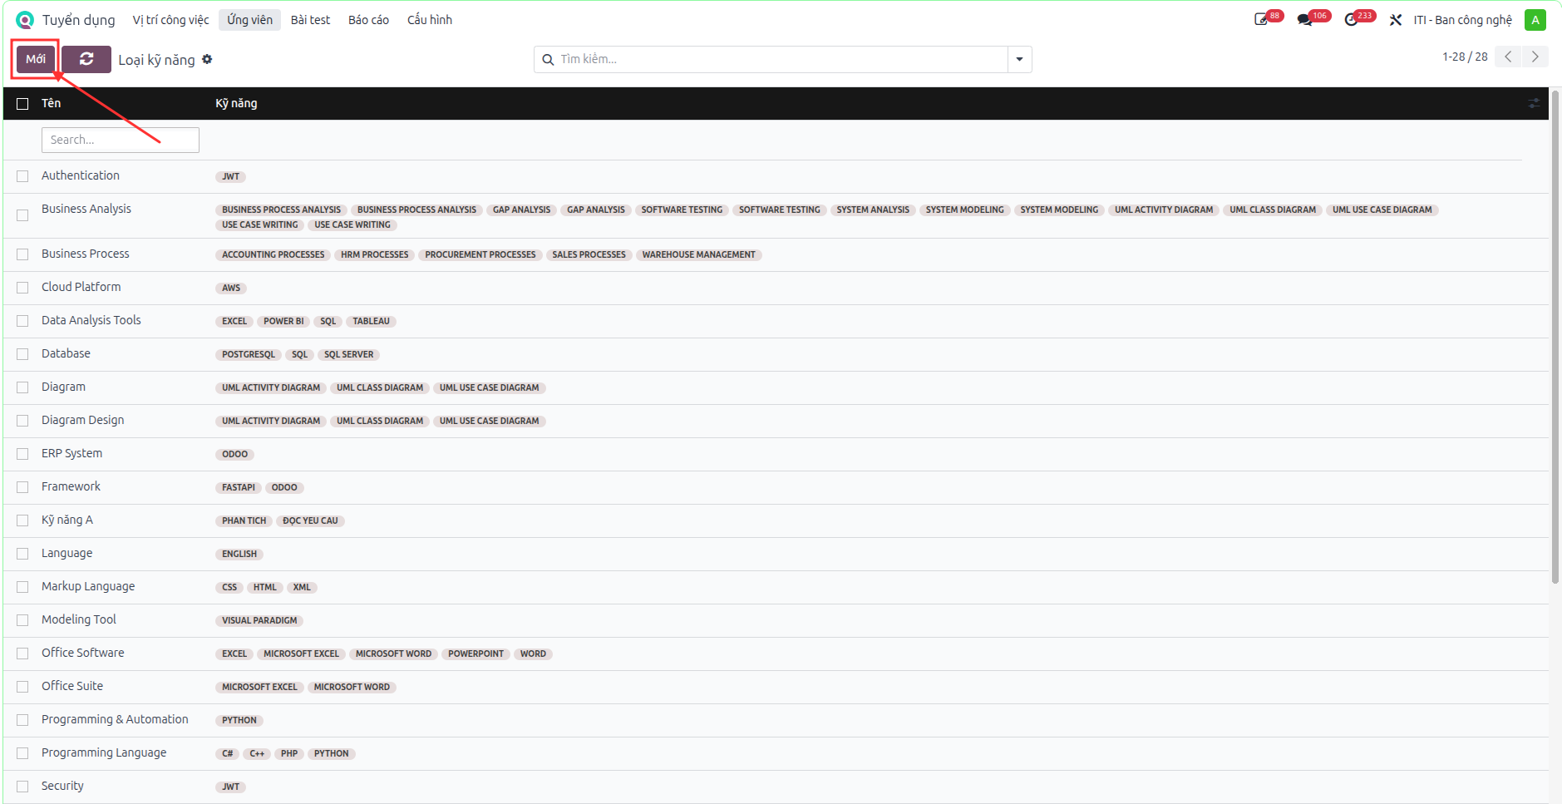Open the Tuyển dụng app home icon
This screenshot has height=804, width=1562.
click(25, 20)
